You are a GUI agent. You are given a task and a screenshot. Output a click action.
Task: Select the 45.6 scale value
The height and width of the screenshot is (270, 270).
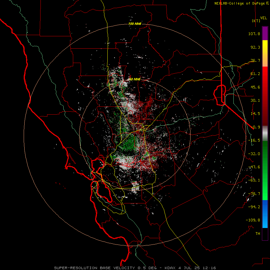tap(255, 87)
